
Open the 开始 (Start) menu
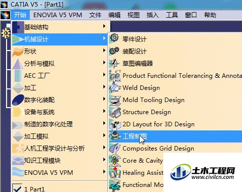point(20,15)
